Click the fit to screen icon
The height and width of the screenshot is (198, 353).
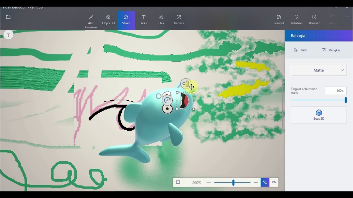tap(178, 182)
